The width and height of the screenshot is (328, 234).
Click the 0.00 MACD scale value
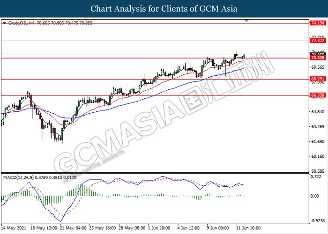point(315,196)
